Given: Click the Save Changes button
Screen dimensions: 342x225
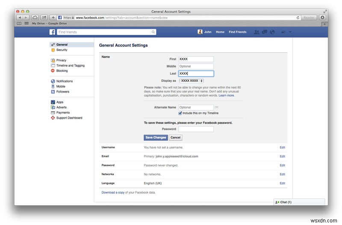Looking at the screenshot, I should pyautogui.click(x=156, y=138).
